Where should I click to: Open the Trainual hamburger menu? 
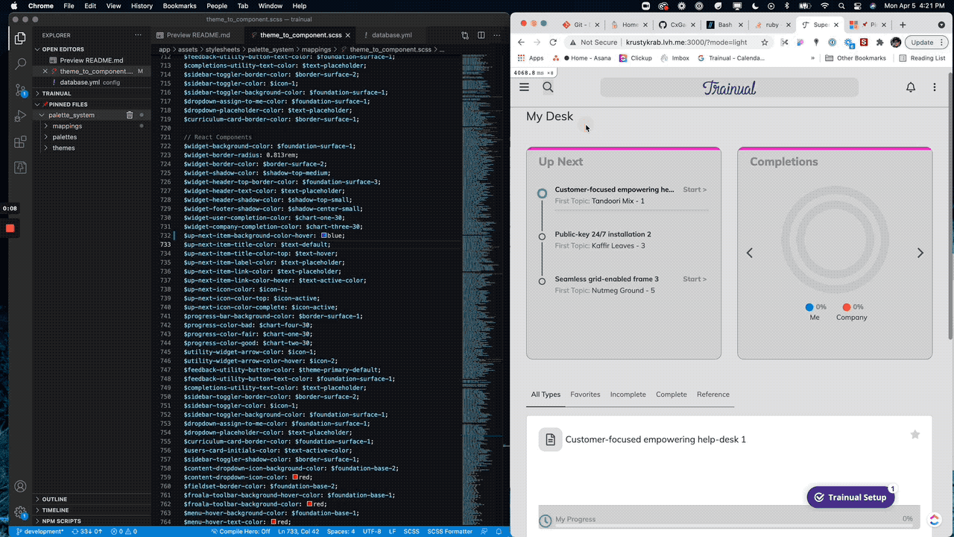pos(524,87)
